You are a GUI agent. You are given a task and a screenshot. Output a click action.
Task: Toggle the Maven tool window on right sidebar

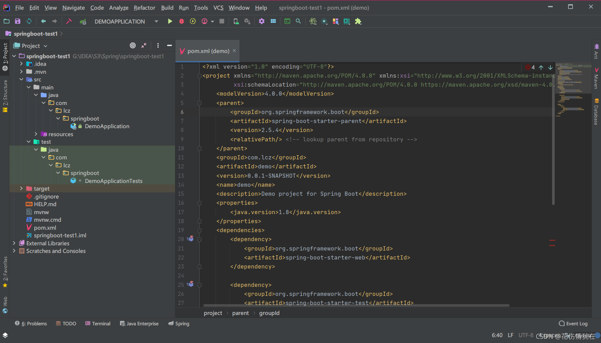(596, 78)
